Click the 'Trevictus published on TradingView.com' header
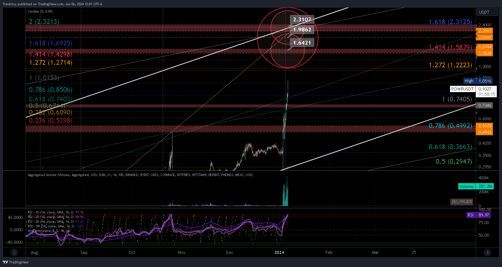The image size is (502, 267). [x=53, y=4]
